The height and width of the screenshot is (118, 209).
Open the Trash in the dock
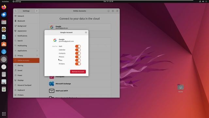(x=4, y=89)
